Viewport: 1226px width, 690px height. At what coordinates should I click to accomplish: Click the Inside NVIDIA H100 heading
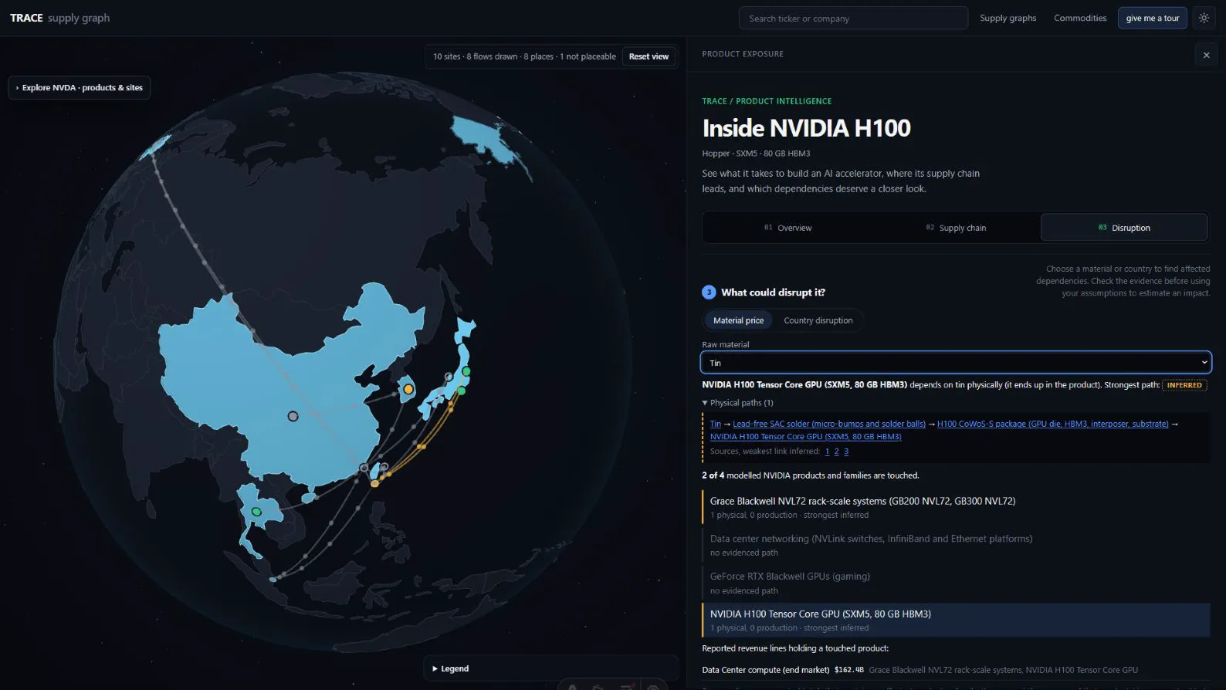(806, 127)
